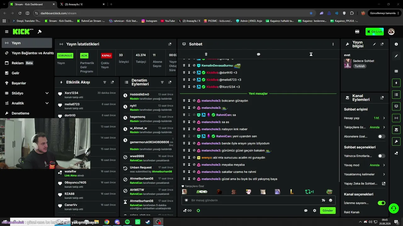Toggle the wrench panel icon in right rail

tap(396, 142)
